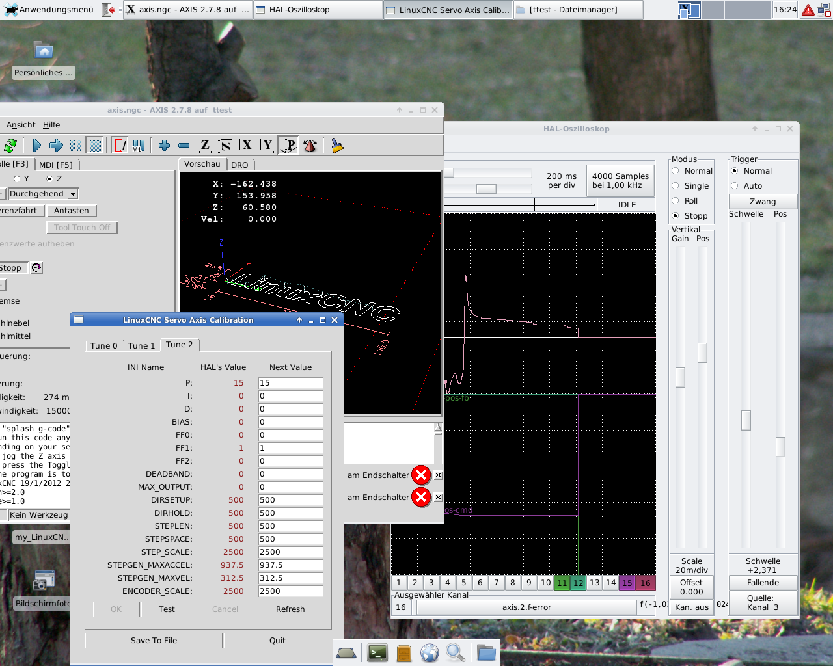The height and width of the screenshot is (666, 833).
Task: Select channel 11 in the oscilloscope
Action: (562, 583)
